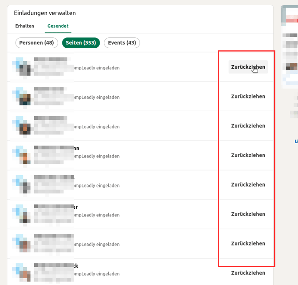Filter invitations by Personen (48)
298x285 pixels.
click(37, 43)
